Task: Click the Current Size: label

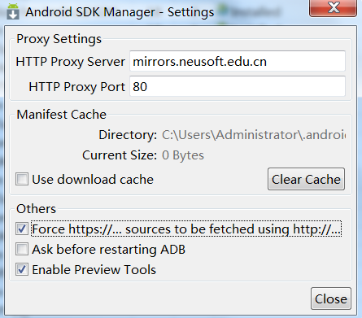Action: [x=120, y=155]
